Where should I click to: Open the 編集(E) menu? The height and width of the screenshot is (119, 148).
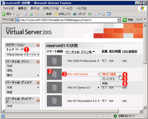(x=23, y=8)
